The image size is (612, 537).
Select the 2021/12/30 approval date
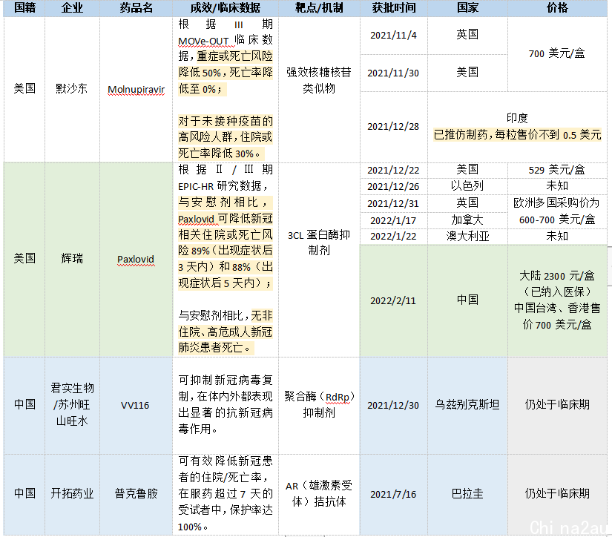(x=393, y=406)
